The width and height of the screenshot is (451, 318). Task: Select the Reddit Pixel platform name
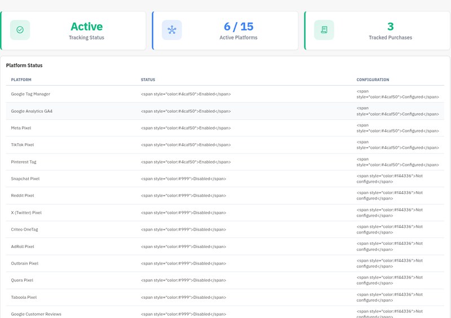click(x=23, y=196)
